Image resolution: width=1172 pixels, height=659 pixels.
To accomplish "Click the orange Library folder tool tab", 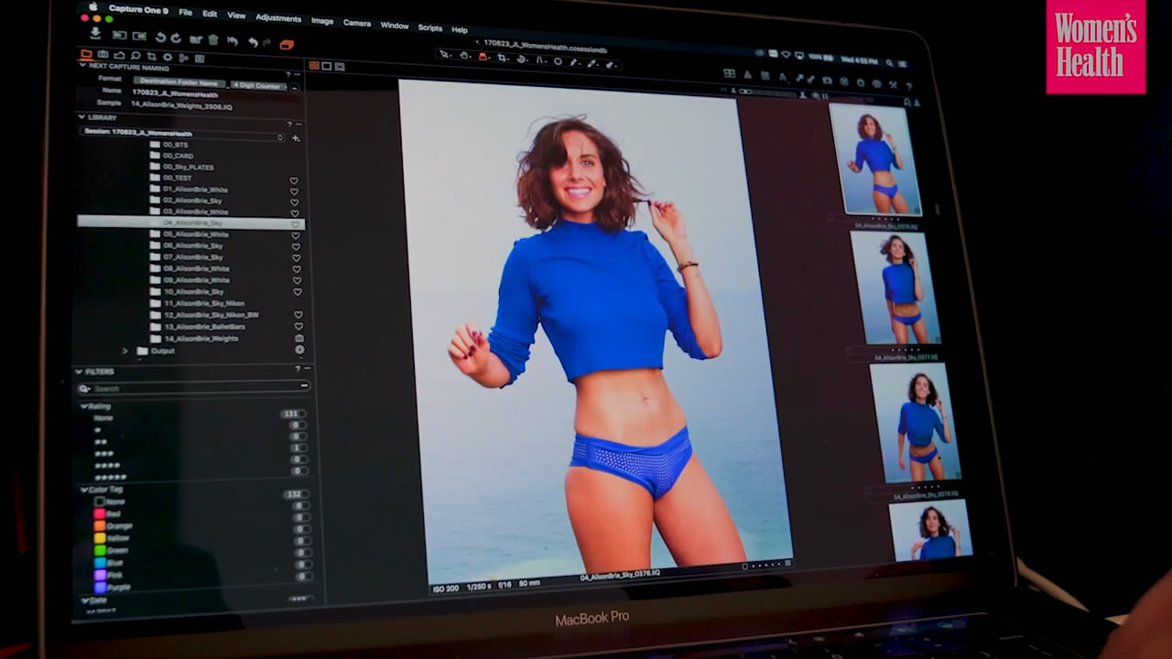I will coord(87,55).
